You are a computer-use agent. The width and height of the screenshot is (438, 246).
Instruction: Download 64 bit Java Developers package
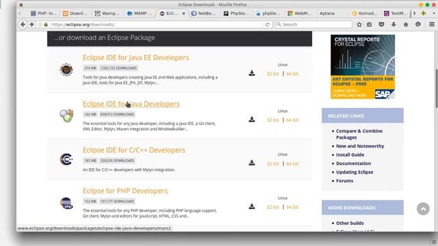(x=292, y=120)
